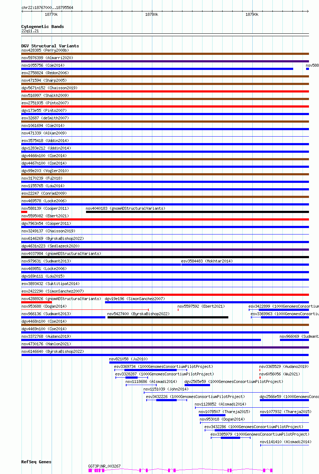Open variant nsv1055756 (Coe2014)
The image size is (319, 474).
click(x=43, y=65)
